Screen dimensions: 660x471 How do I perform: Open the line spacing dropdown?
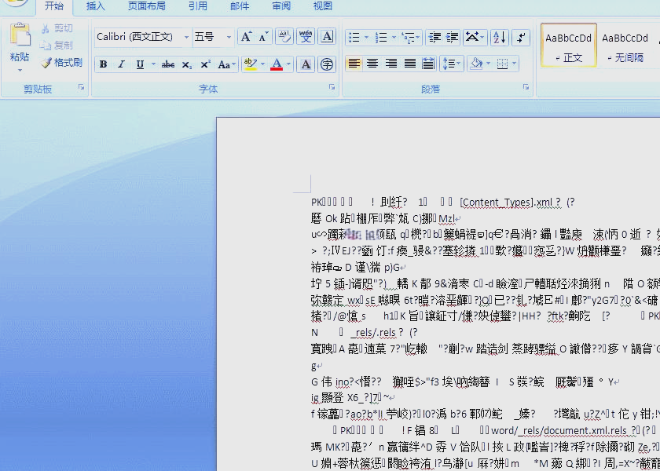[x=451, y=63]
